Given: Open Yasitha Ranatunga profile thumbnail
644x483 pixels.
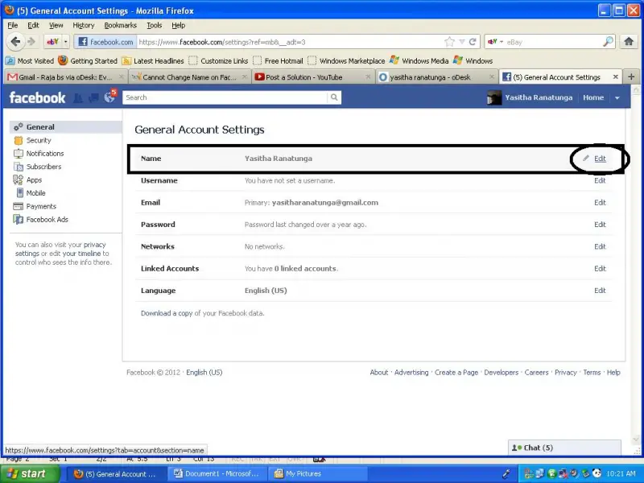Looking at the screenshot, I should pyautogui.click(x=493, y=97).
